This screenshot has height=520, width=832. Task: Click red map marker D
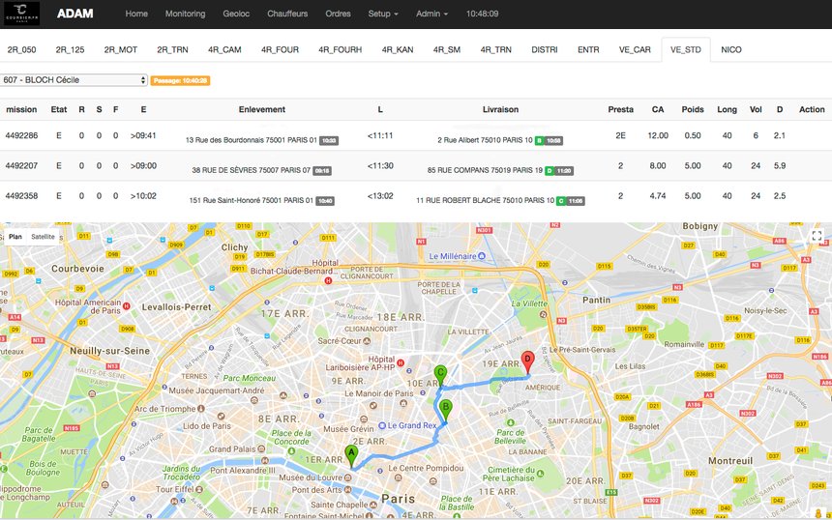click(527, 362)
